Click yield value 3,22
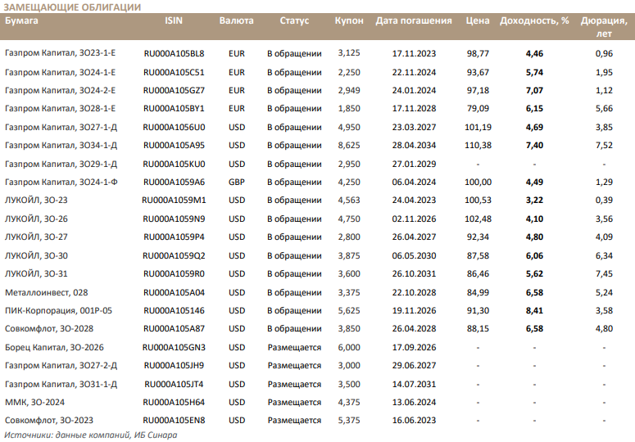Viewport: 635px width, 442px height. (534, 201)
